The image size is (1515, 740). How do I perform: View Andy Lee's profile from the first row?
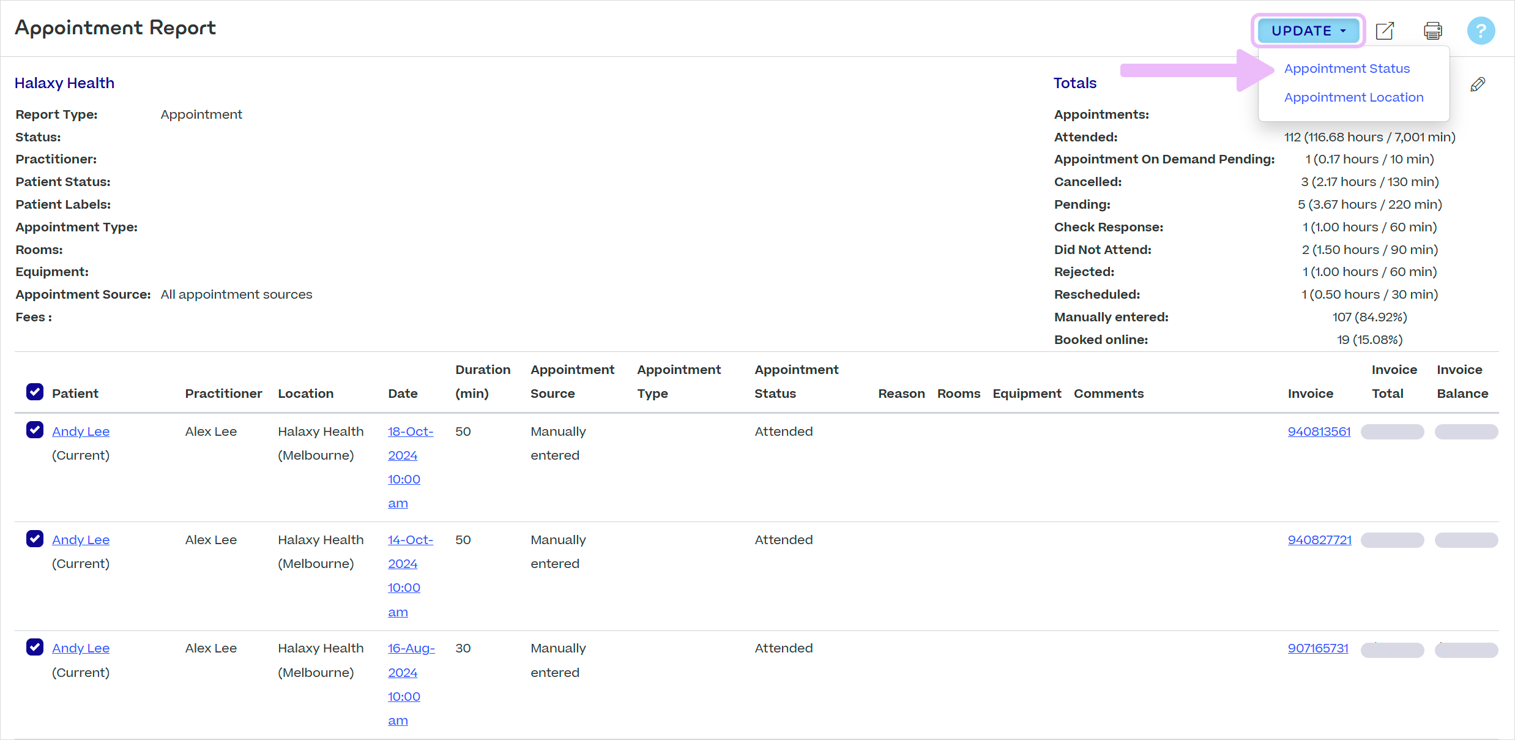pyautogui.click(x=80, y=431)
